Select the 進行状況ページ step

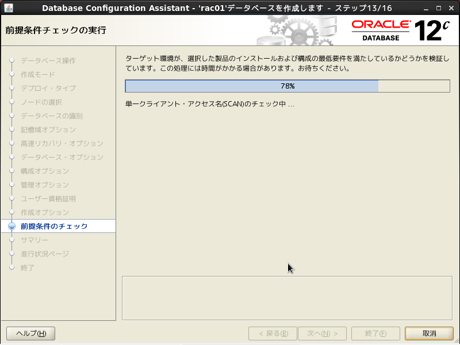45,254
